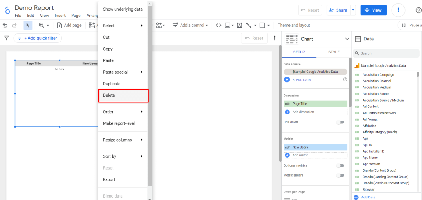Click the BLEND DATA link

tap(302, 80)
